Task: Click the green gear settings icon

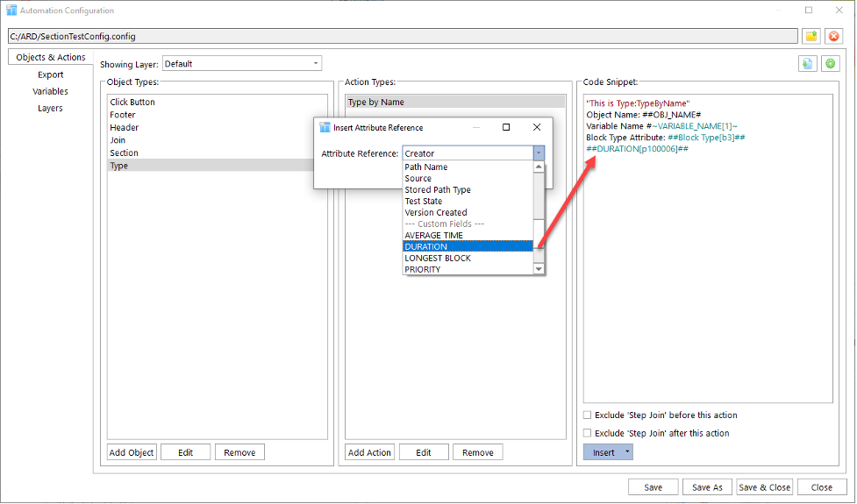Action: pos(830,64)
